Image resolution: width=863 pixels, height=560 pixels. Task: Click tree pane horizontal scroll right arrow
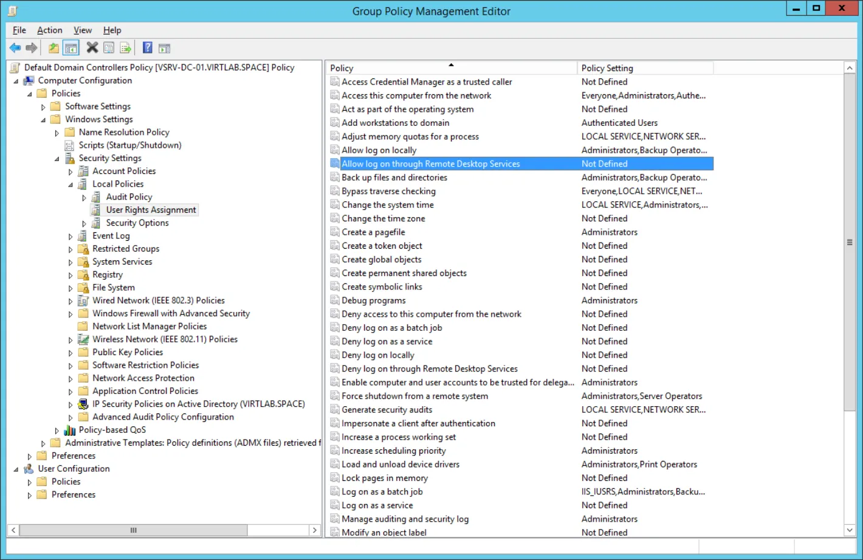pos(314,530)
